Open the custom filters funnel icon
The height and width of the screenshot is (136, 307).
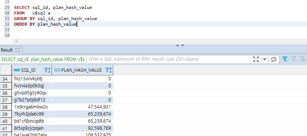coord(303,59)
